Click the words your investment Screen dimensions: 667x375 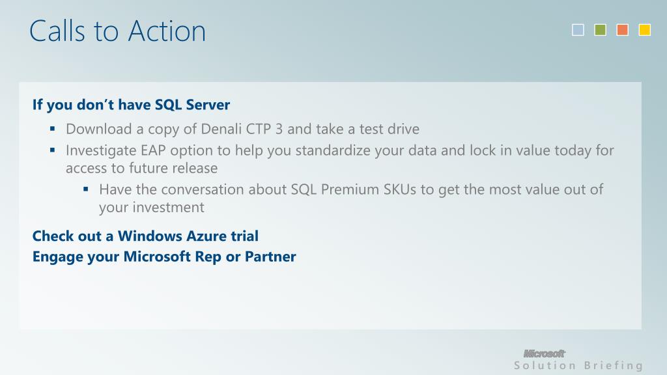pyautogui.click(x=151, y=208)
